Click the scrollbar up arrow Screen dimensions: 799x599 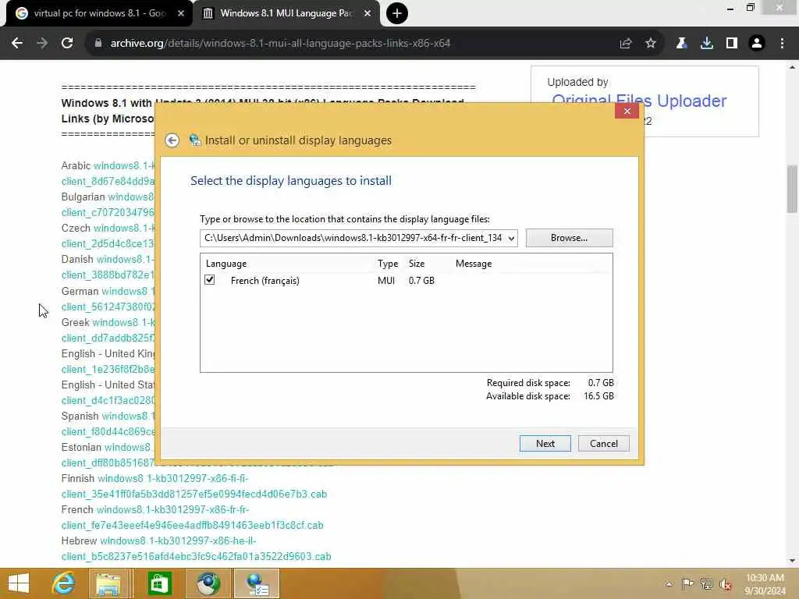tap(793, 67)
